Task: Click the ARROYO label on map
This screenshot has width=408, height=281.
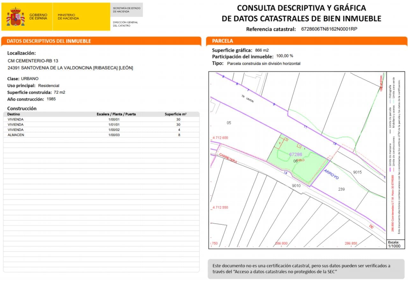Action: tap(331, 174)
